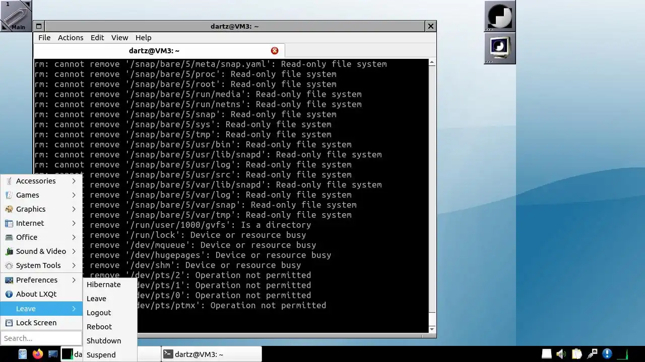Click the Graphics category palette icon
The height and width of the screenshot is (362, 645).
tap(9, 209)
